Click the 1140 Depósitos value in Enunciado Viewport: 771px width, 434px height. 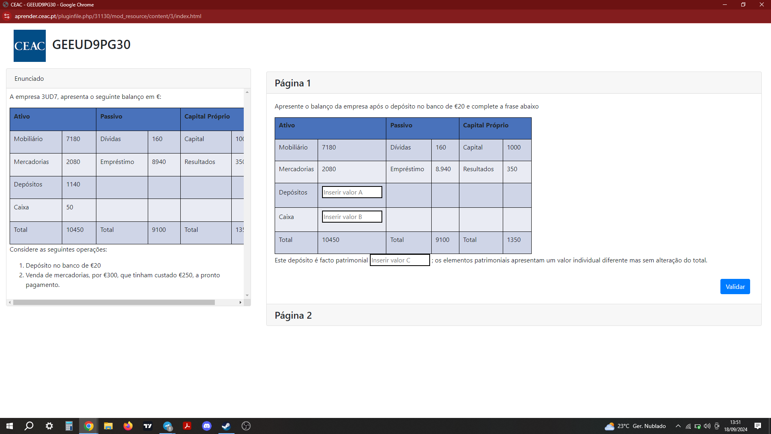[x=73, y=184]
